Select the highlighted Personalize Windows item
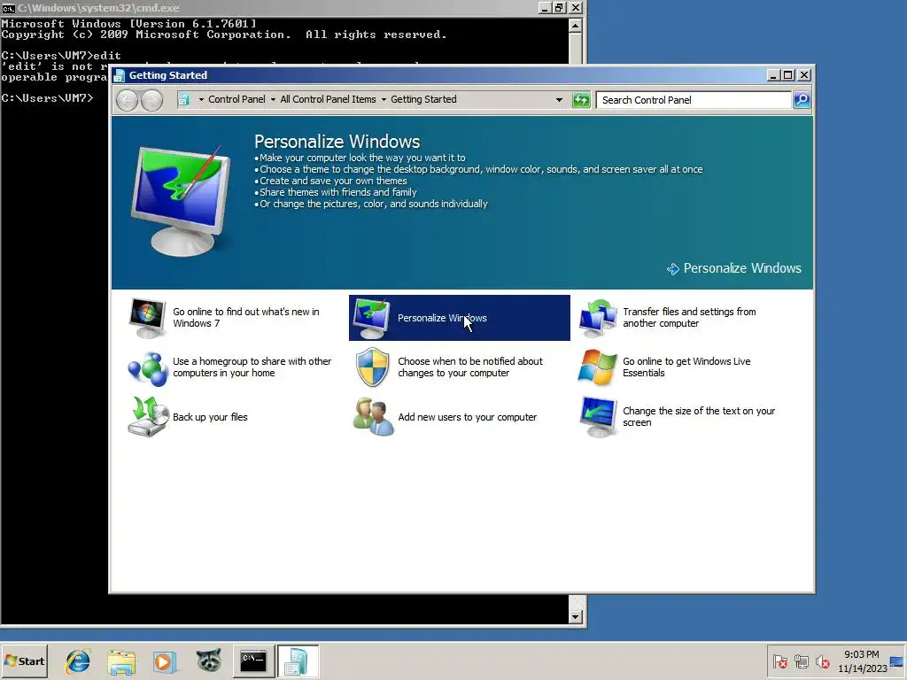 [x=460, y=318]
